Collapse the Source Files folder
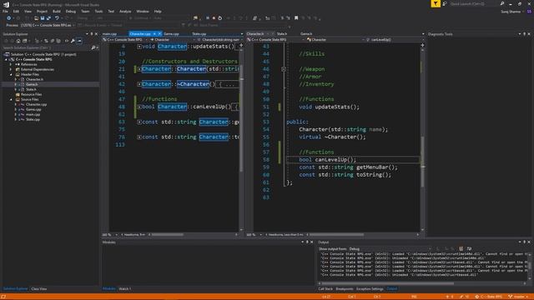 click(x=11, y=100)
